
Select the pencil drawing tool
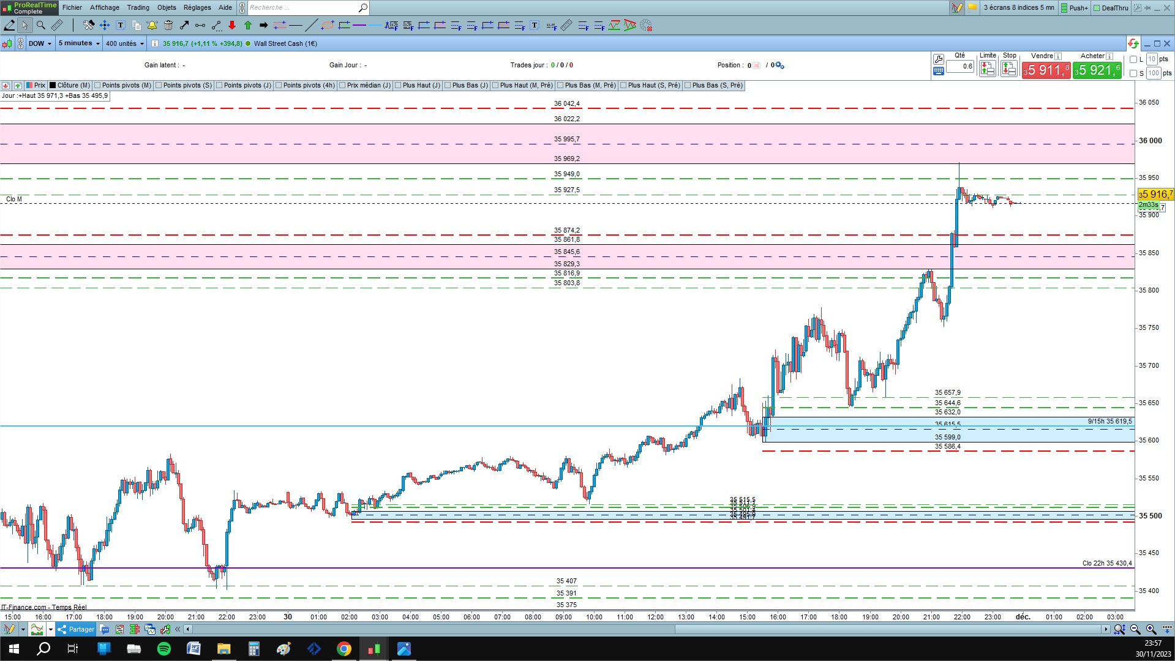point(9,25)
